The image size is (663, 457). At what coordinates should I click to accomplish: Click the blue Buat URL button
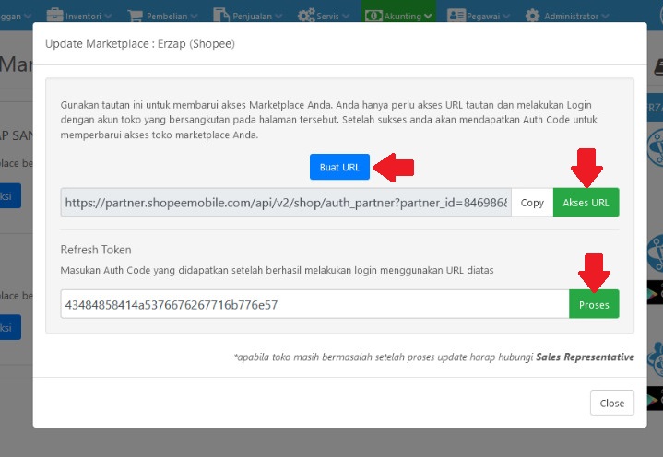click(x=339, y=167)
